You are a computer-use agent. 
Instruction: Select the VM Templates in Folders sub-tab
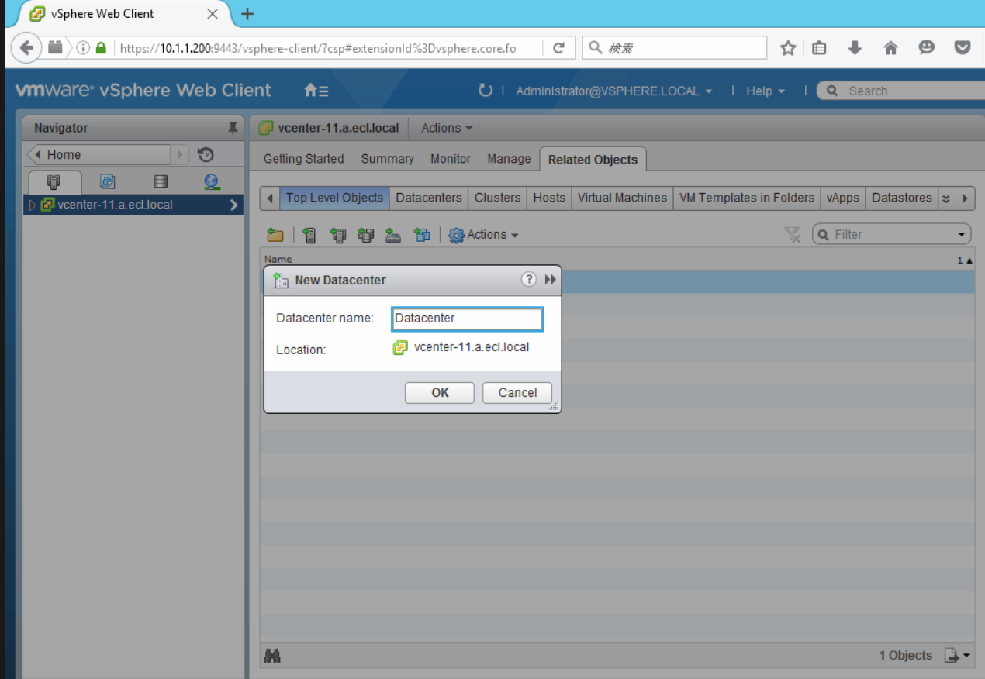[x=747, y=198]
